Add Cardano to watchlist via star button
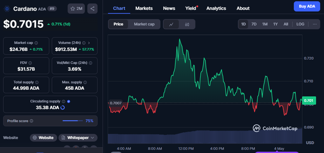Viewport: 324px width, 153px height. click(76, 9)
